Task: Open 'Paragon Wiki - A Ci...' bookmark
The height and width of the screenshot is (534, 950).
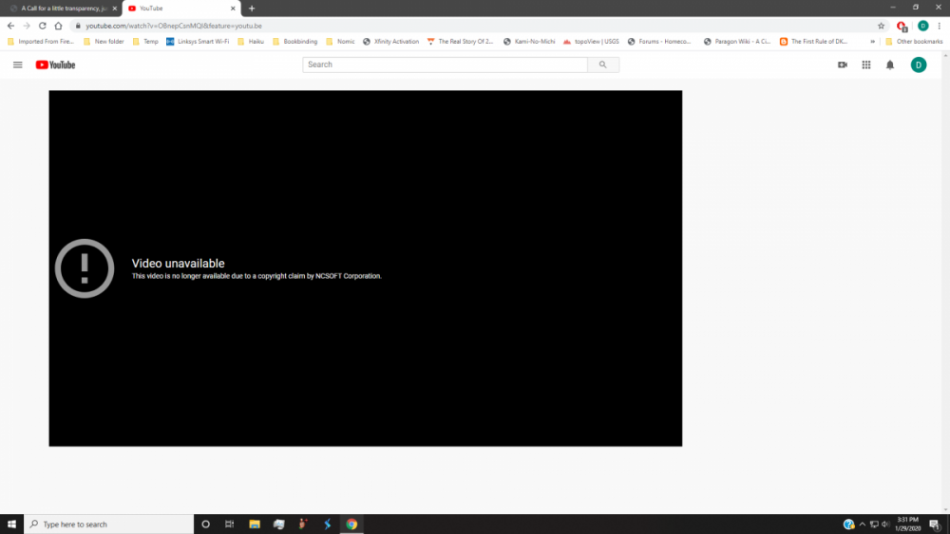Action: click(737, 42)
